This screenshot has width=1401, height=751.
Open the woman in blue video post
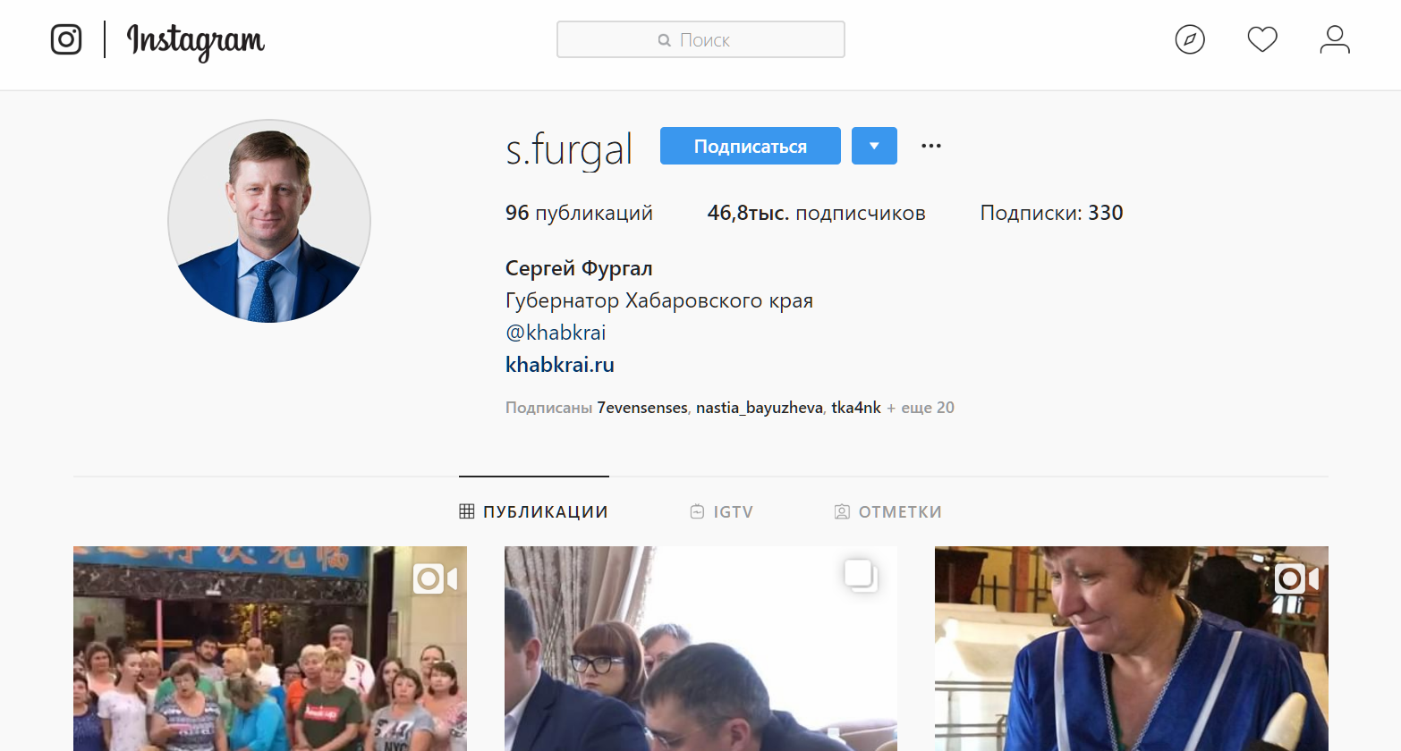tap(1132, 648)
